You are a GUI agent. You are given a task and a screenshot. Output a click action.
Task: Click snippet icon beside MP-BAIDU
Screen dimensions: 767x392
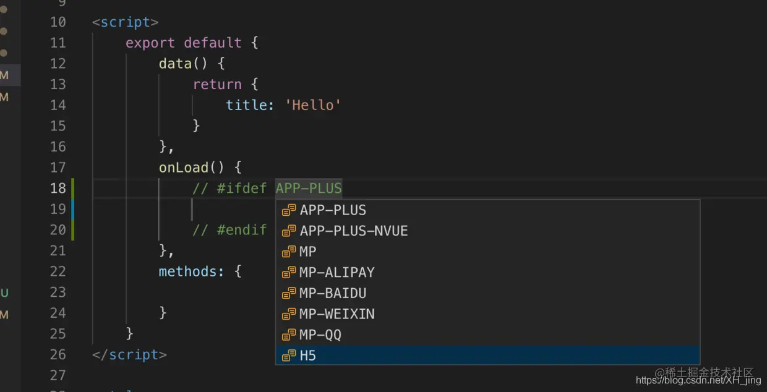coord(289,294)
